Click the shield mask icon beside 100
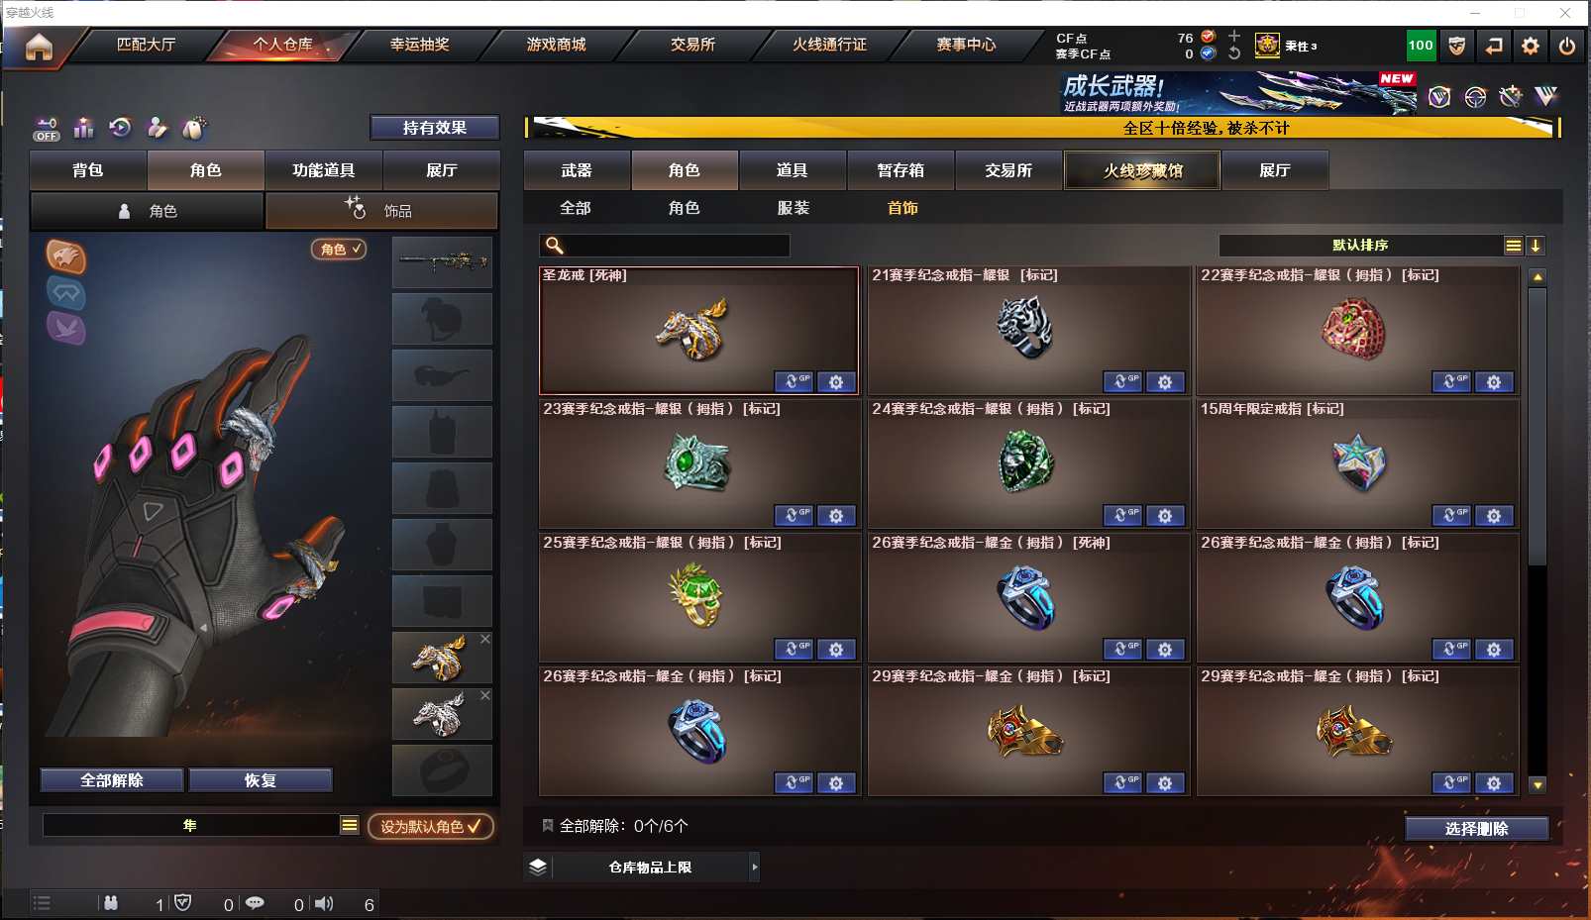The image size is (1591, 920). (1456, 46)
